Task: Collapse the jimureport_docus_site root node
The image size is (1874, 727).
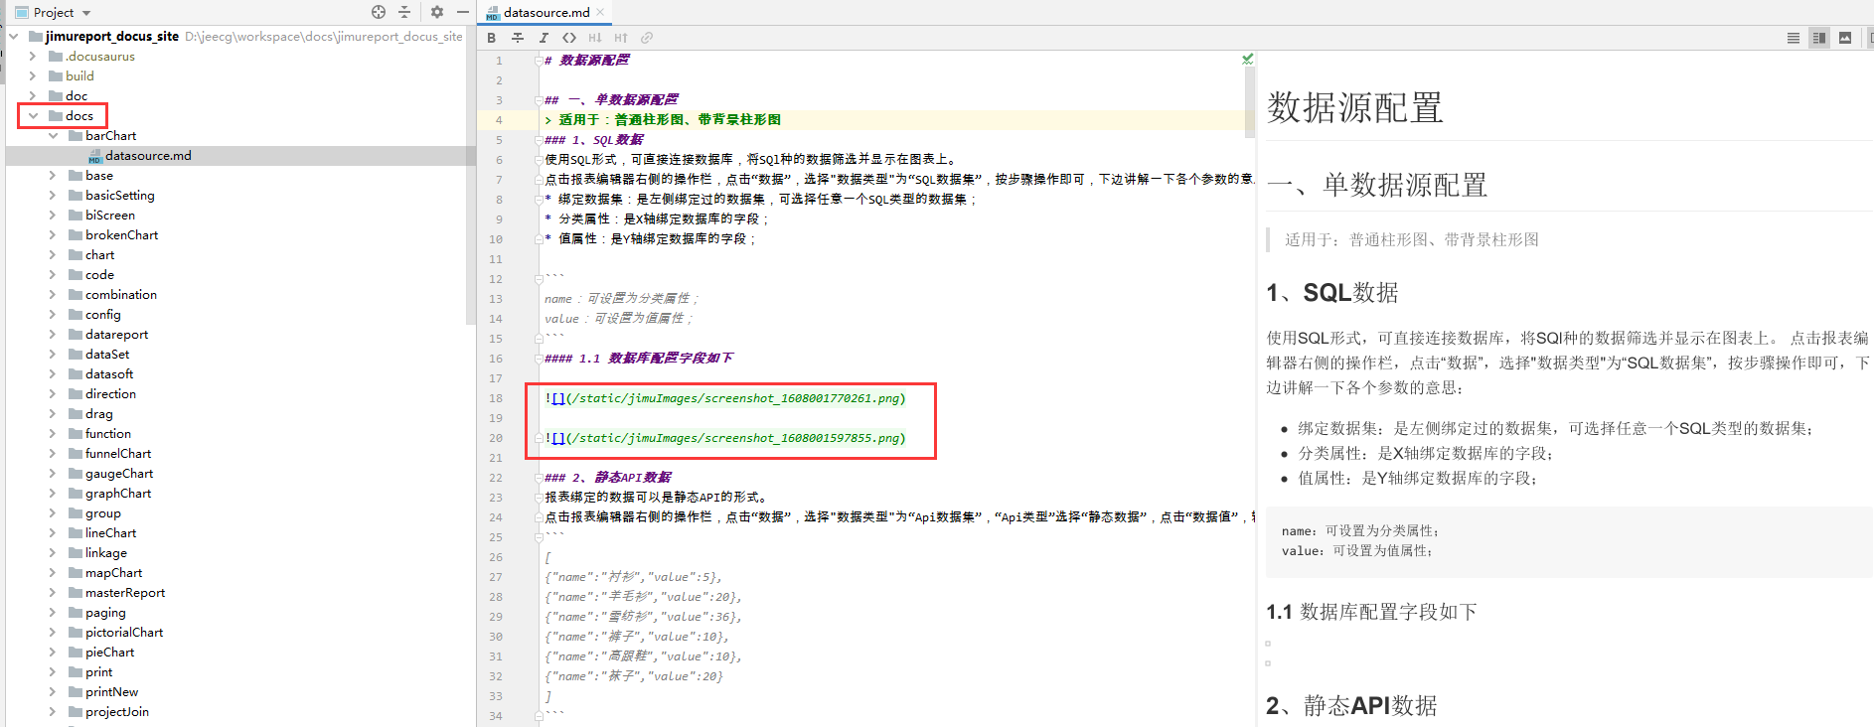Action: 14,37
